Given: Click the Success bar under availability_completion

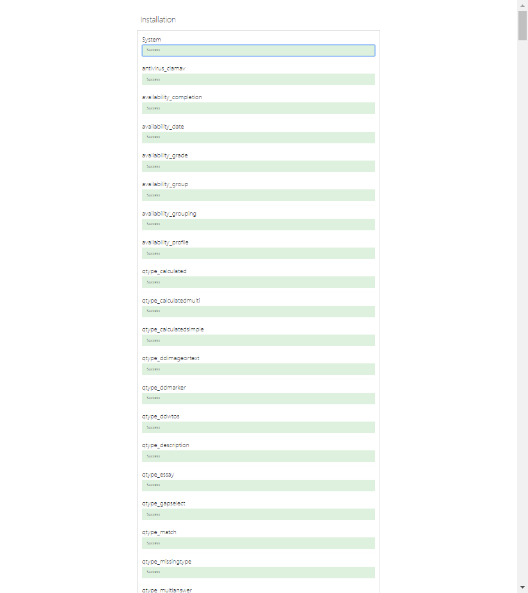Looking at the screenshot, I should (259, 108).
